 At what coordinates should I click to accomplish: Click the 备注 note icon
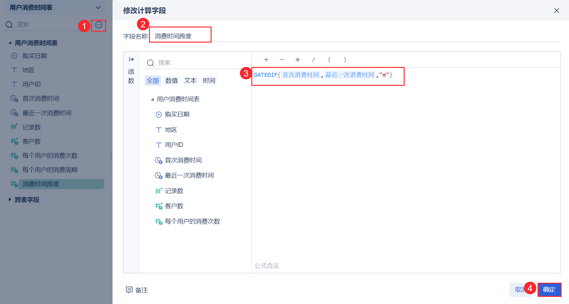click(129, 290)
